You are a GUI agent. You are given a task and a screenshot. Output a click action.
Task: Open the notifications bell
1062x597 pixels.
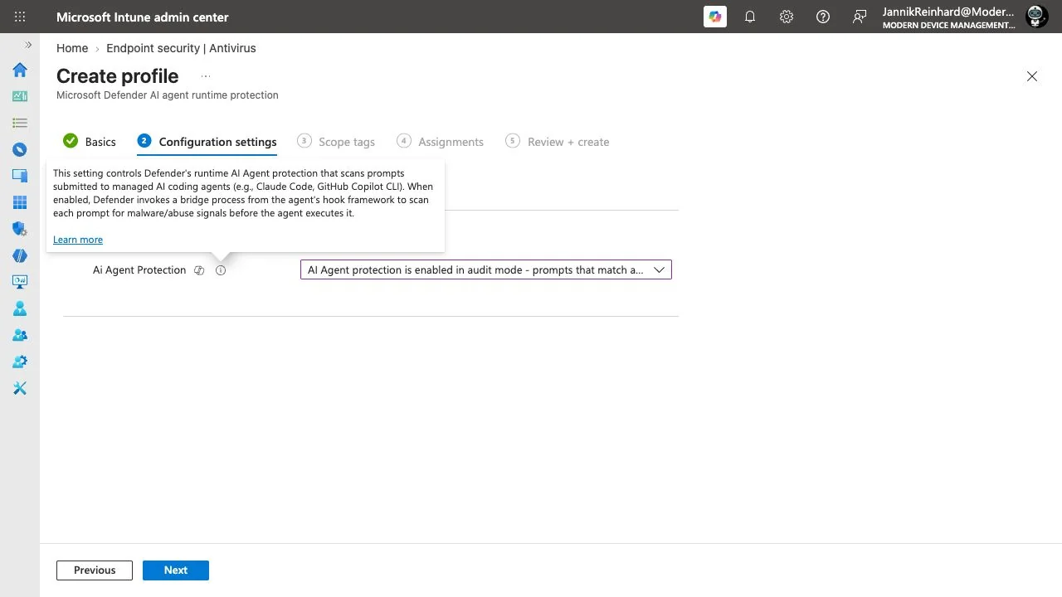tap(750, 17)
